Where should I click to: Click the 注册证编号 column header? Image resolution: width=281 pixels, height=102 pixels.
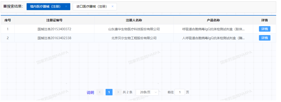point(54,20)
